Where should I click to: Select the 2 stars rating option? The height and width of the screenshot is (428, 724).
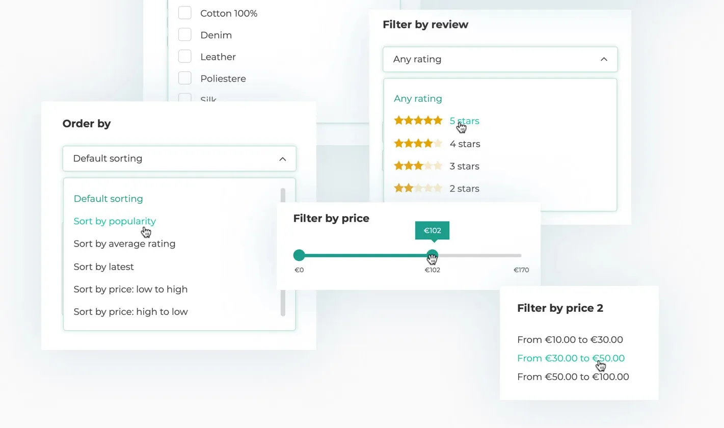pos(464,189)
